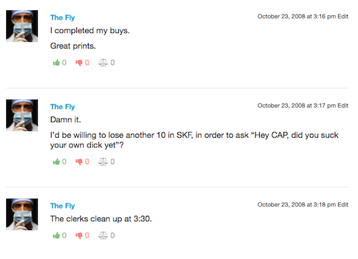Open October 23, 2008 3:18 pm timestamp
The height and width of the screenshot is (259, 358).
pyautogui.click(x=297, y=205)
